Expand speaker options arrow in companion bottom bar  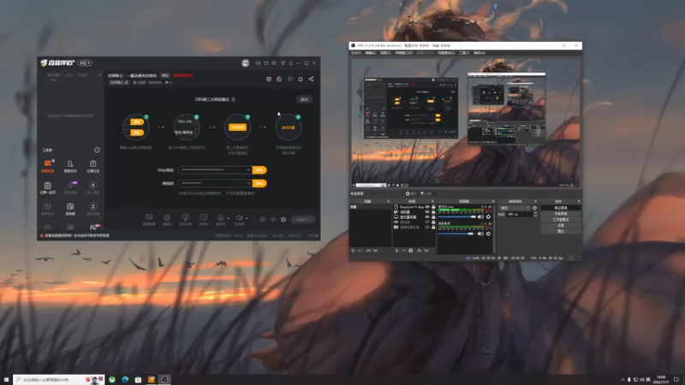(247, 218)
